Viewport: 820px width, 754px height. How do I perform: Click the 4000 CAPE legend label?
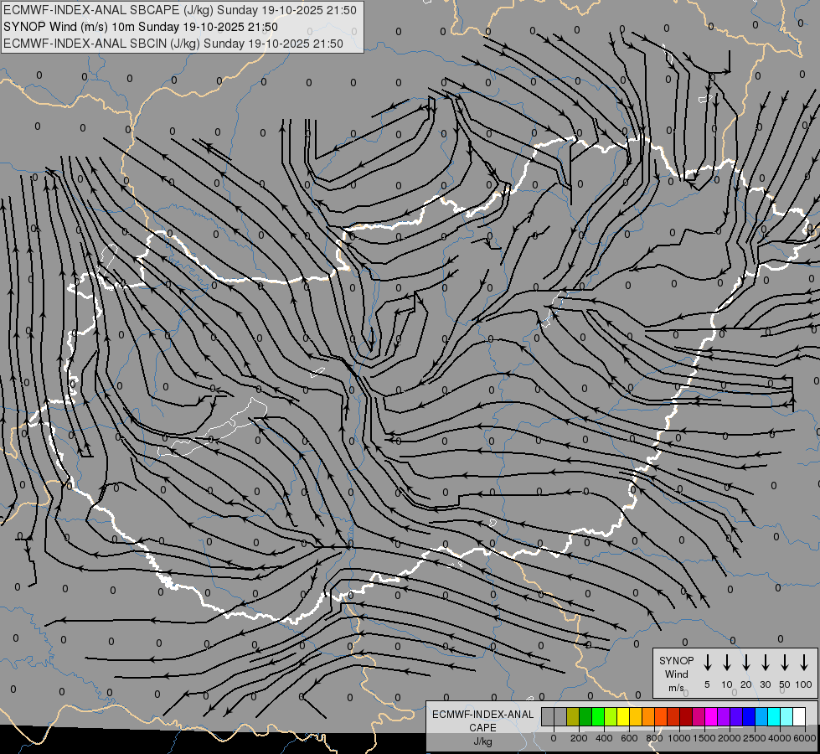click(780, 738)
